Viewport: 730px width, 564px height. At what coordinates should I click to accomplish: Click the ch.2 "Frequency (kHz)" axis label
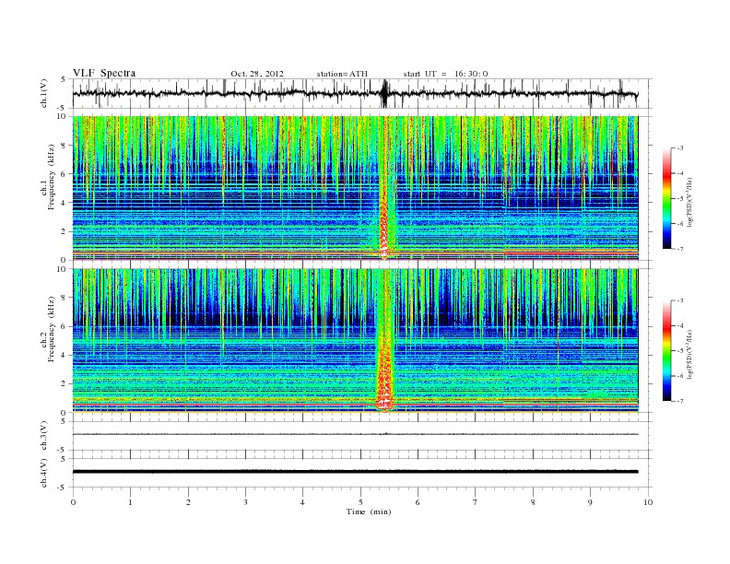point(52,329)
